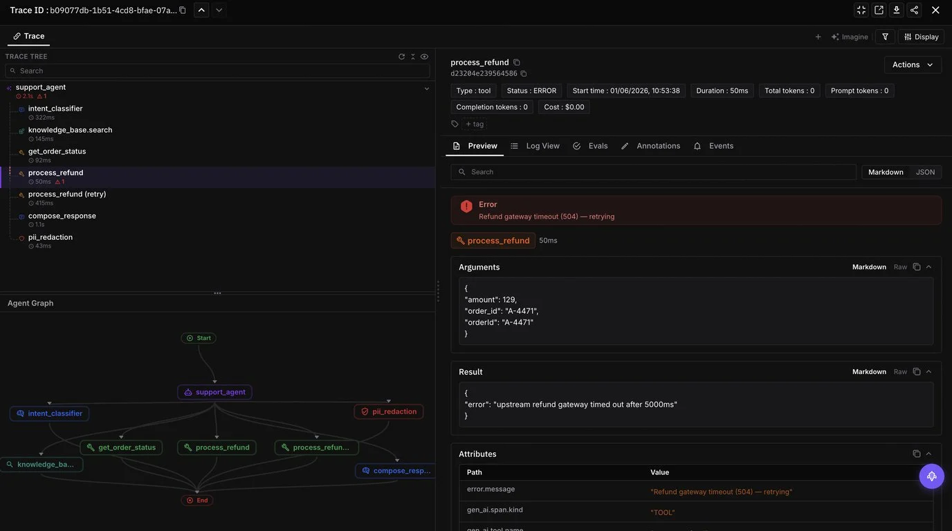Go to the next trace
Screen dimensions: 952x531
[x=219, y=10]
